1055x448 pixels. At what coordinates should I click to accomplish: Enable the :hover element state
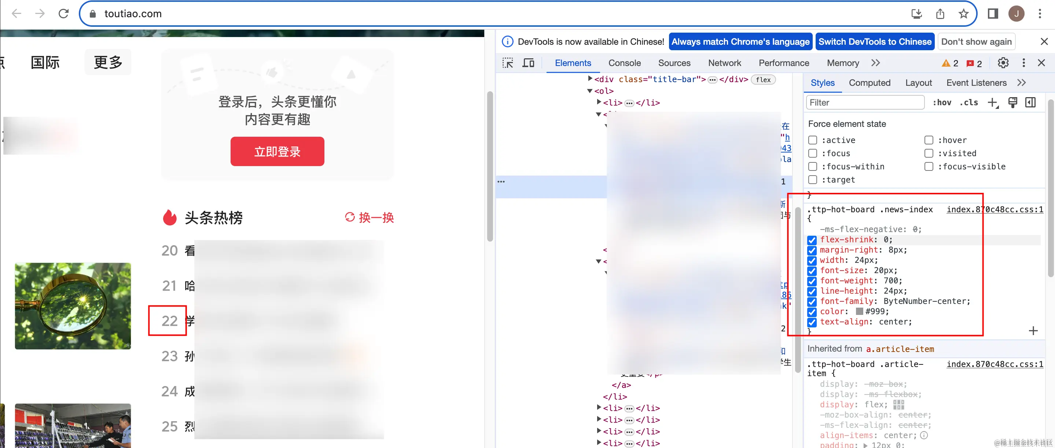click(x=929, y=140)
